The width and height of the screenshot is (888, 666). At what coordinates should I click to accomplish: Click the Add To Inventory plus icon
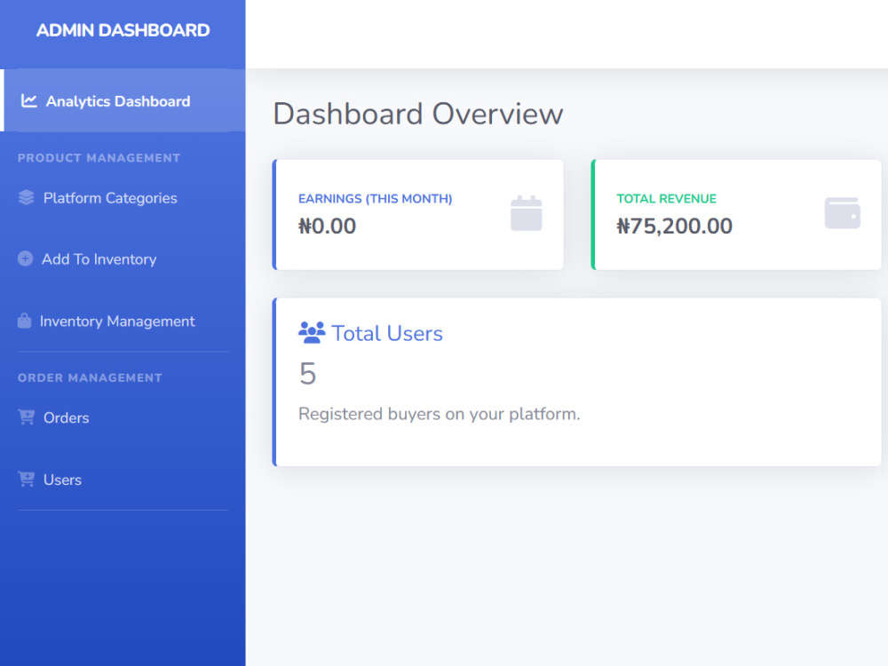point(26,258)
